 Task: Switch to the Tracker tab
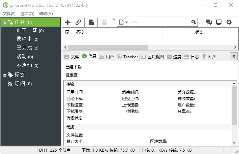coord(127,57)
